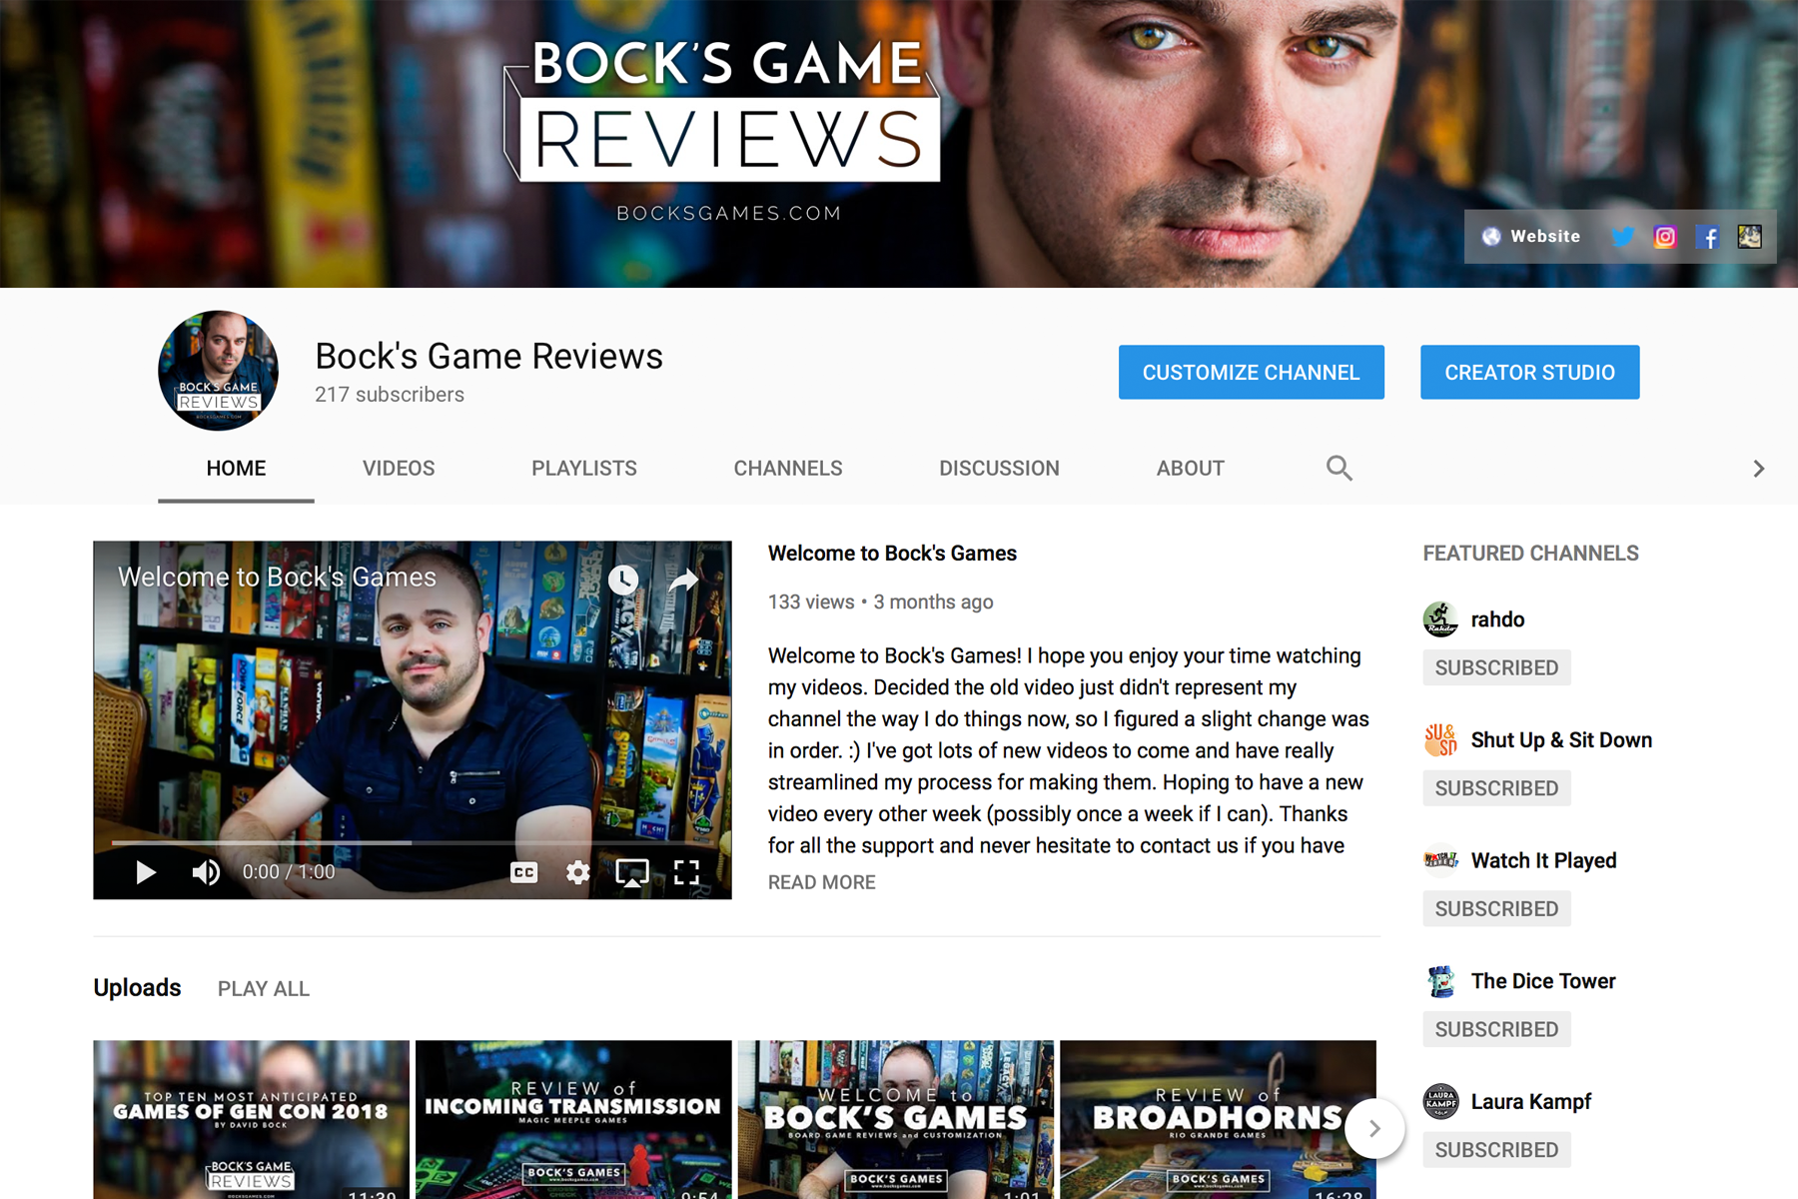
Task: Open video settings gear
Action: click(x=577, y=872)
